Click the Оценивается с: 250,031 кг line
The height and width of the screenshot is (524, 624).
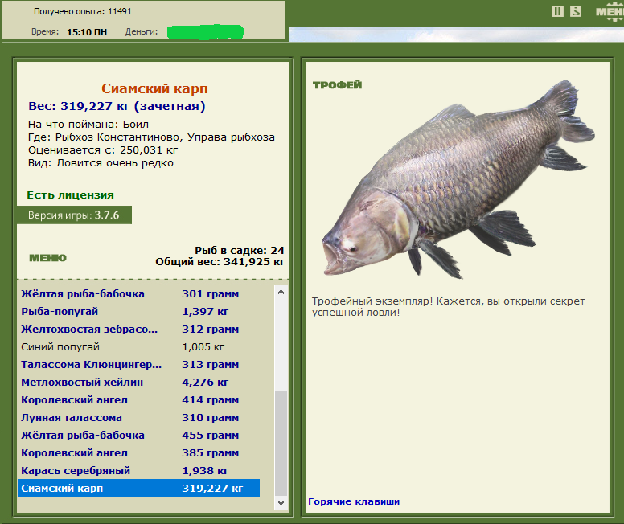[103, 150]
